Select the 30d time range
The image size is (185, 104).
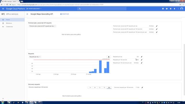109,88
